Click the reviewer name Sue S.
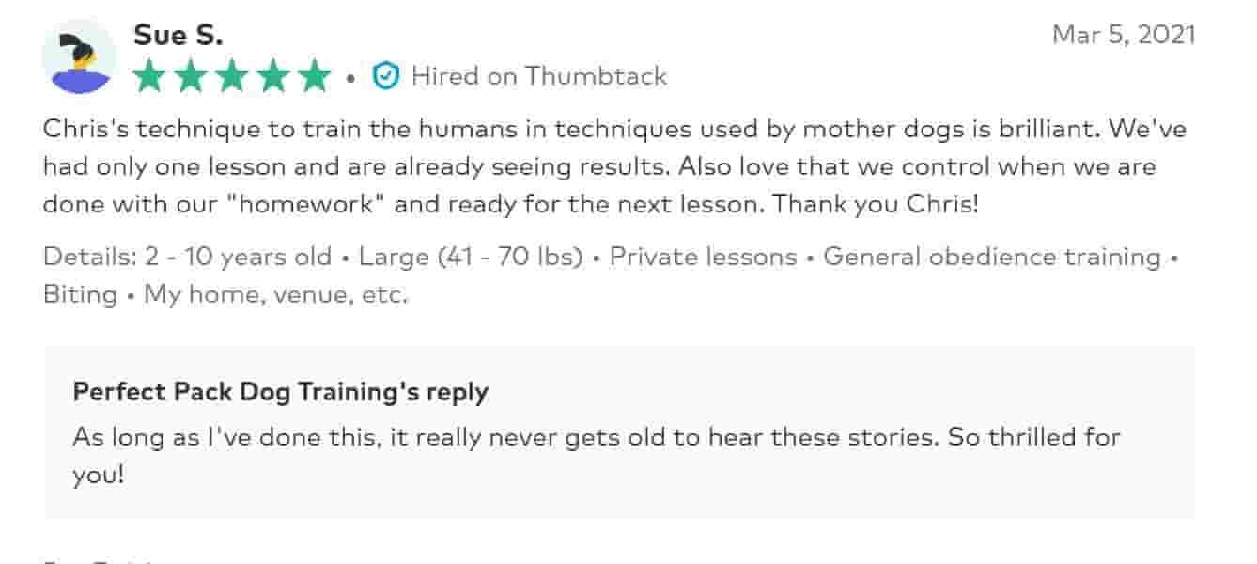 [x=178, y=36]
